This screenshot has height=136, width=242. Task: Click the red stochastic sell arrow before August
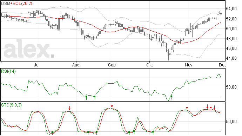pos(69,108)
